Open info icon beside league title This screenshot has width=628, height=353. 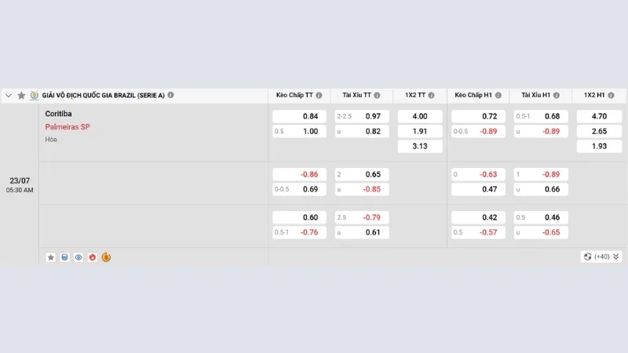click(x=170, y=95)
